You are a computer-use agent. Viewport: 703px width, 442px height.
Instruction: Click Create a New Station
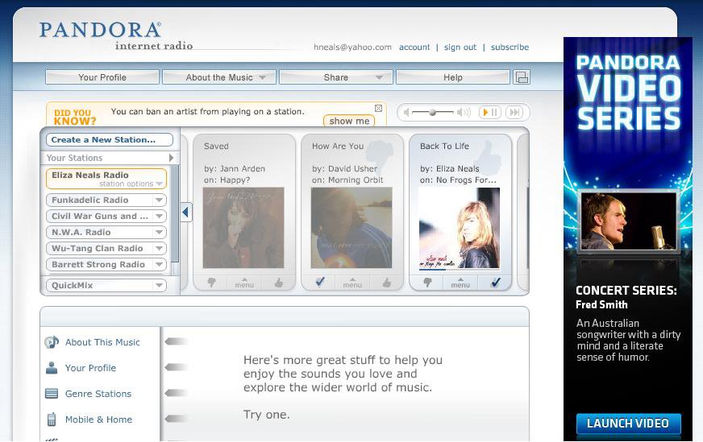tap(109, 140)
